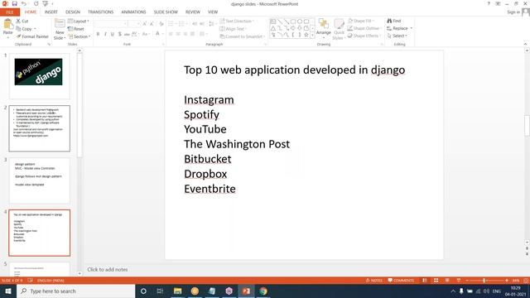Screen dimensions: 530x298
Task: Open Text Direction dropdown
Action: 238,21
